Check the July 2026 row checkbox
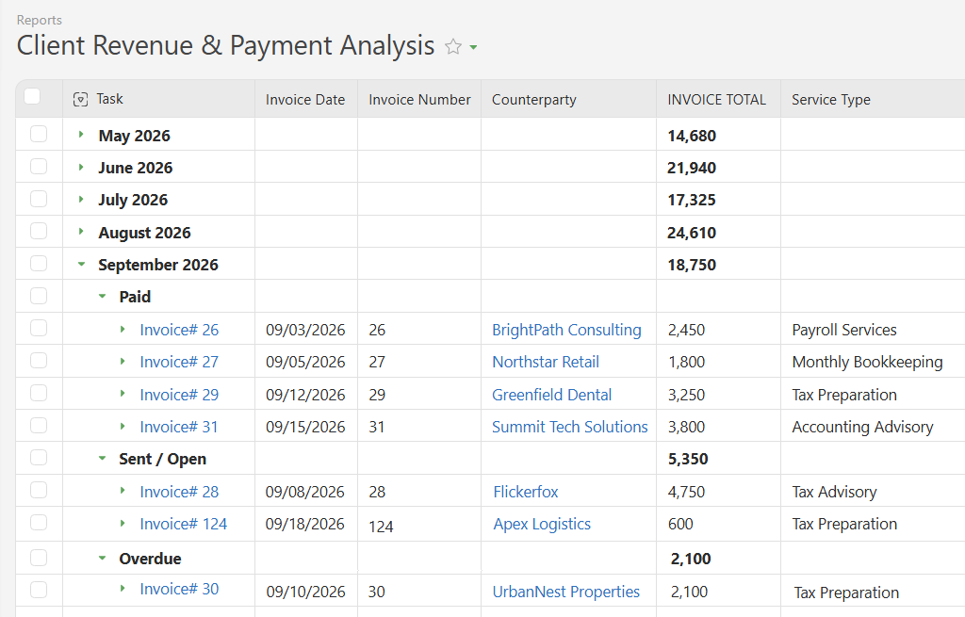Image resolution: width=965 pixels, height=617 pixels. [x=39, y=199]
